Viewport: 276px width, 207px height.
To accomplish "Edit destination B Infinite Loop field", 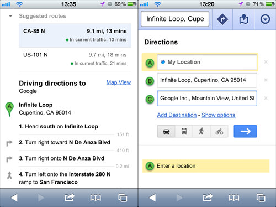I will (207, 80).
